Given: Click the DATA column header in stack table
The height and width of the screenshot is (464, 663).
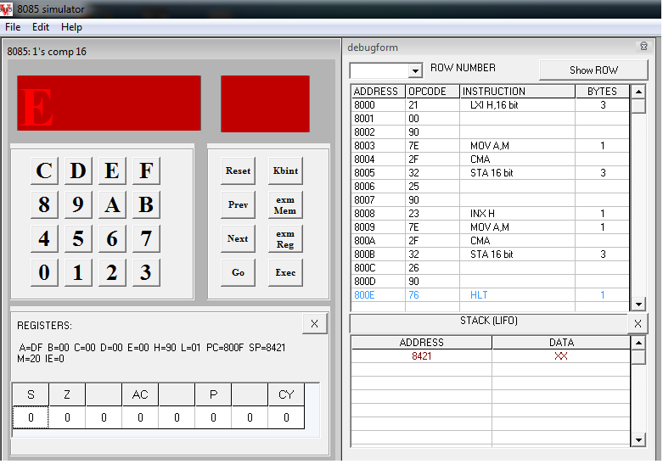Looking at the screenshot, I should click(x=561, y=343).
